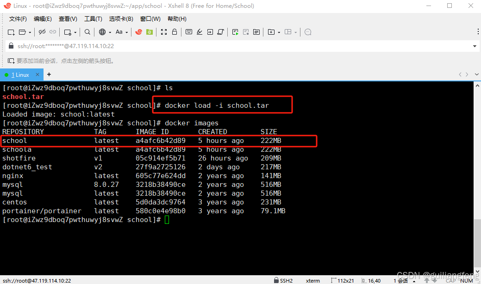Click the lock screen toolbar icon
Viewport: 481px width, 284px height.
[x=175, y=32]
